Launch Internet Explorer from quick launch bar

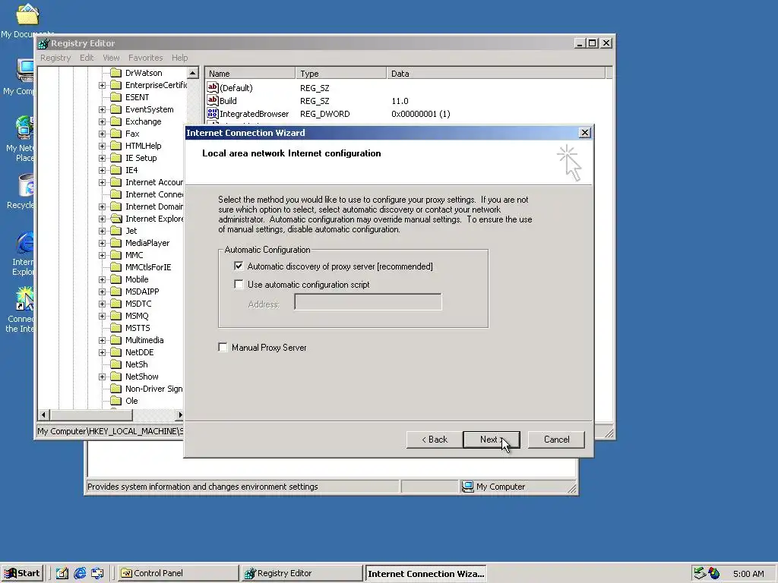(x=79, y=573)
